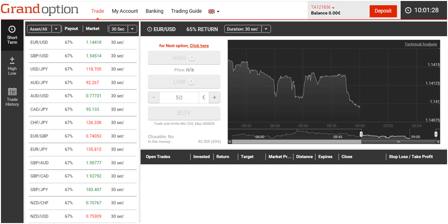Select the EUR/USD asset row
The height and width of the screenshot is (224, 448).
(x=83, y=42)
